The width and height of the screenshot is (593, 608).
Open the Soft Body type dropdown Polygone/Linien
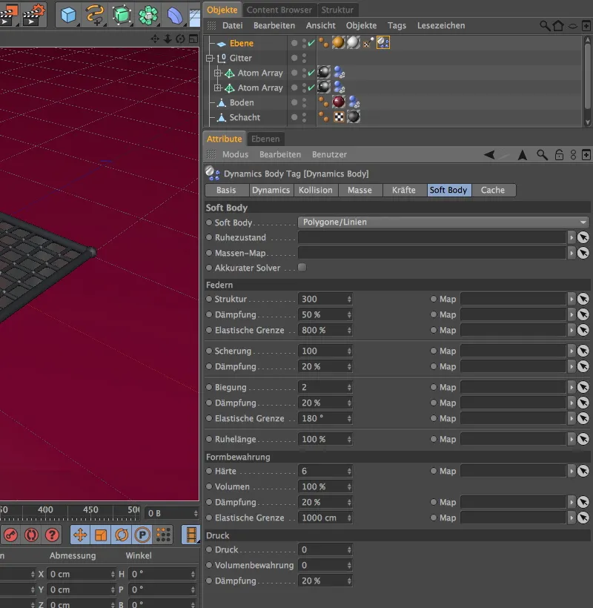(443, 222)
